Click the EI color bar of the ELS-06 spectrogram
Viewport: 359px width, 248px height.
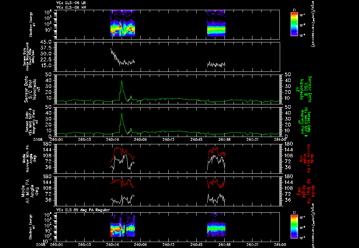(294, 24)
